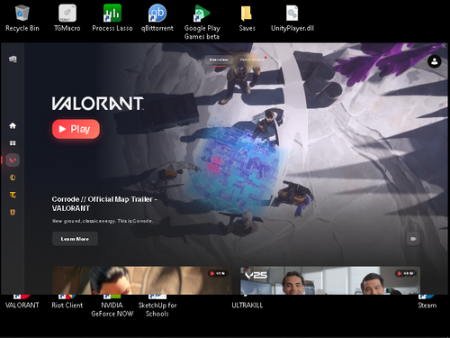The height and width of the screenshot is (338, 450).
Task: Click the Learn More button
Action: (75, 239)
